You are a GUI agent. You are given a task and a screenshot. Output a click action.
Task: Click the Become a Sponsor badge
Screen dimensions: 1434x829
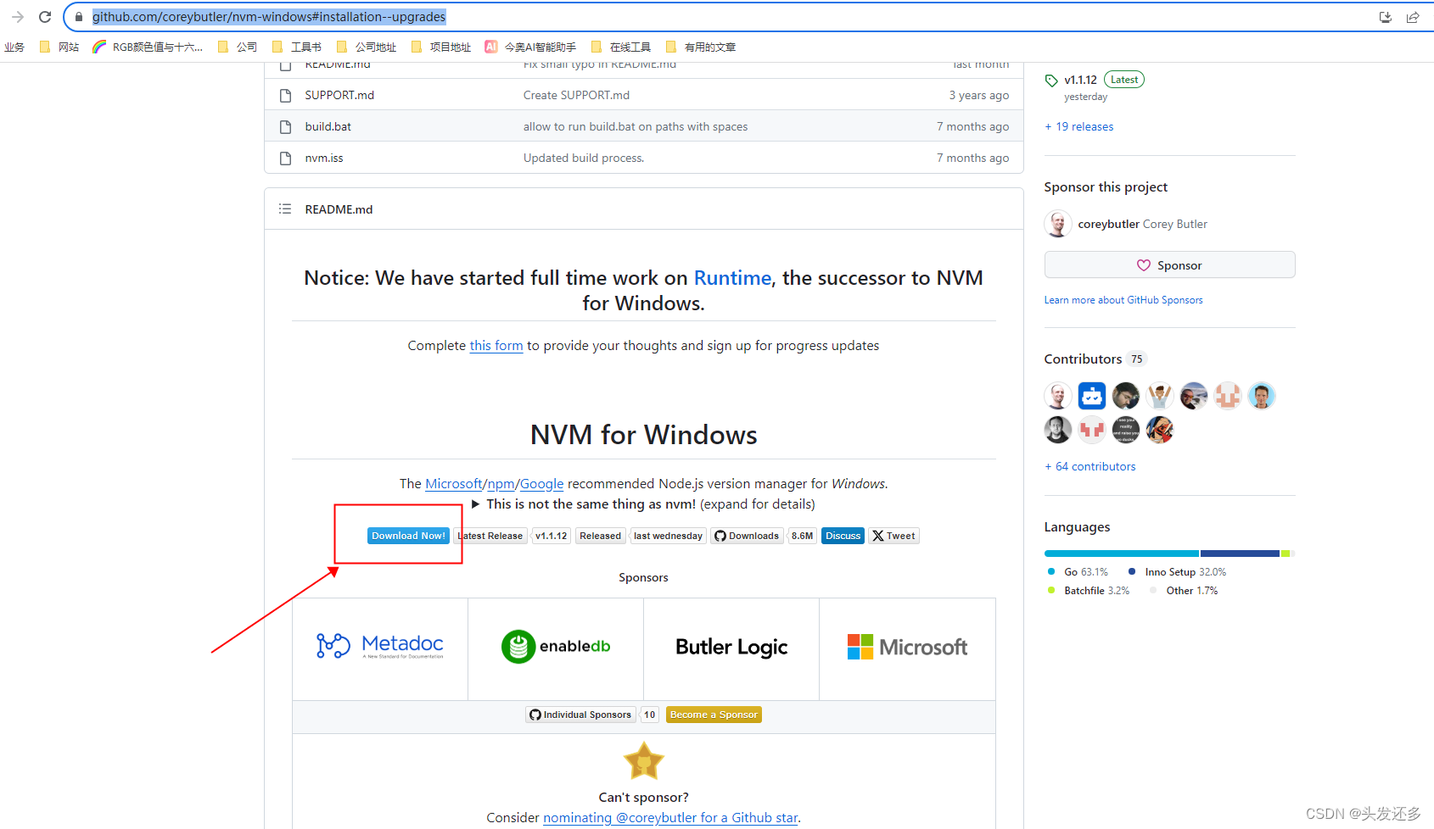[x=714, y=715]
